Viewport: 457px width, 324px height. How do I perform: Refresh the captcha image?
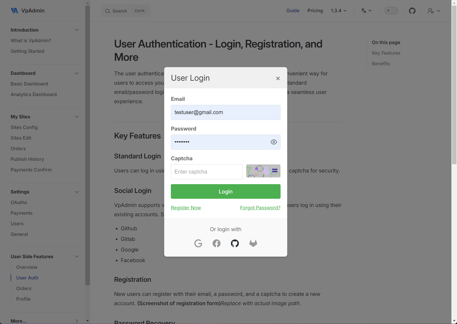tap(263, 171)
